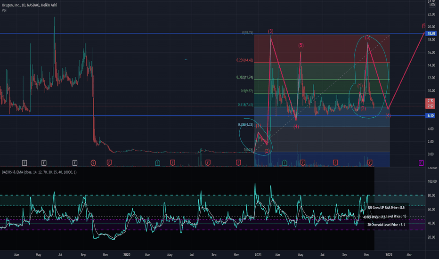Click 0.00 on the price axis

point(431,154)
